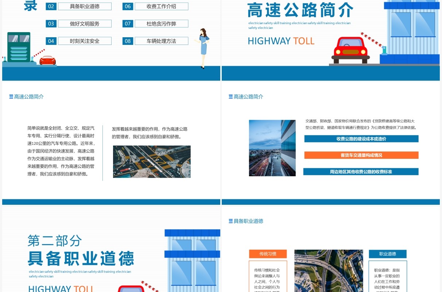Click the orange 客货车交通量构成情况 bar
Screen dimensions: 442x292
(361, 155)
